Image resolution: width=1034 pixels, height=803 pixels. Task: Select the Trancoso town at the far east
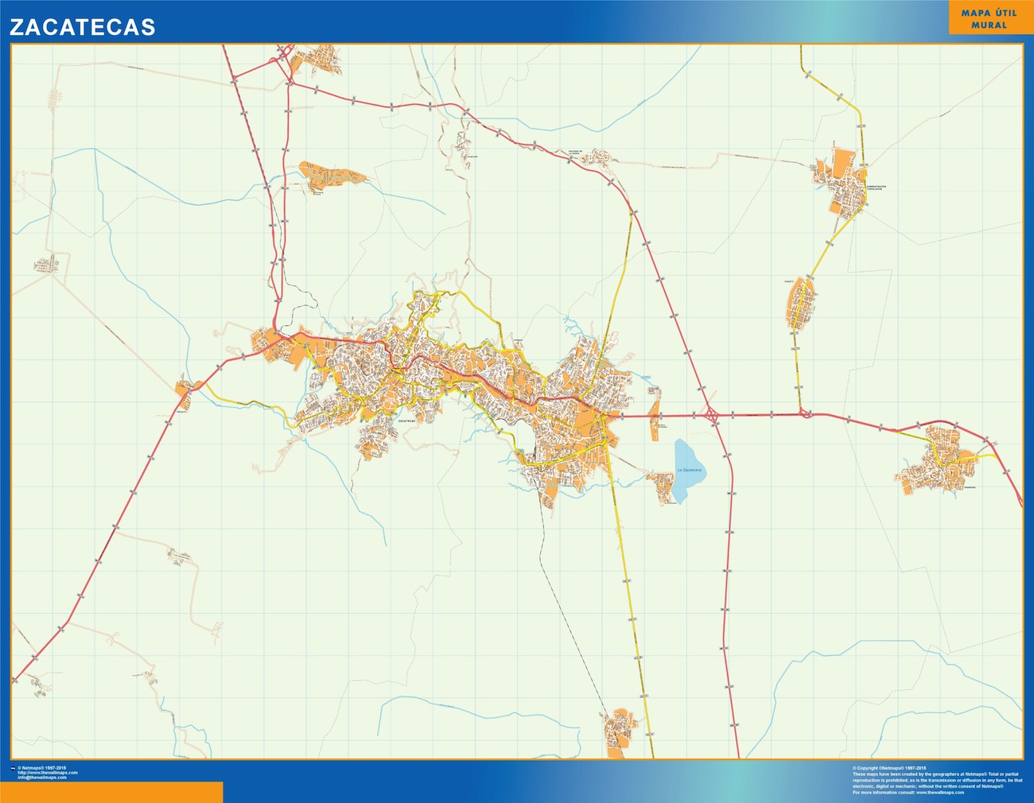[936, 461]
